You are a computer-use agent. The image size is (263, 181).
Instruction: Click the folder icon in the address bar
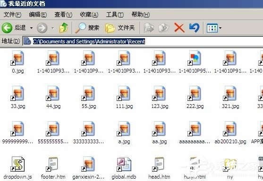(27, 41)
